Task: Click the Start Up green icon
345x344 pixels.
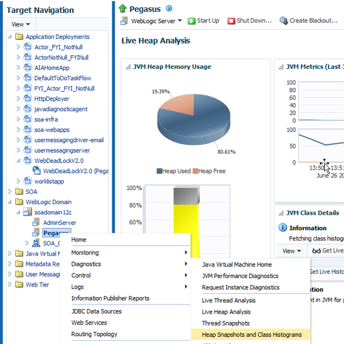Action: 191,21
